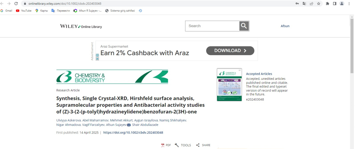Open the YouTube bookmark
This screenshot has height=149, width=357.
24,11
